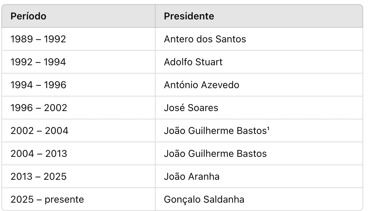
Task: Click the name Gonçalo Saldanha
Action: (x=204, y=200)
